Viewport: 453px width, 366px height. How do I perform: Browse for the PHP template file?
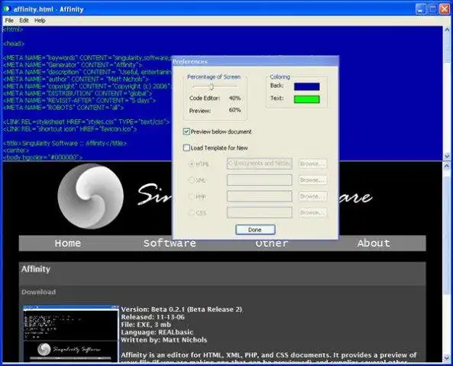313,196
